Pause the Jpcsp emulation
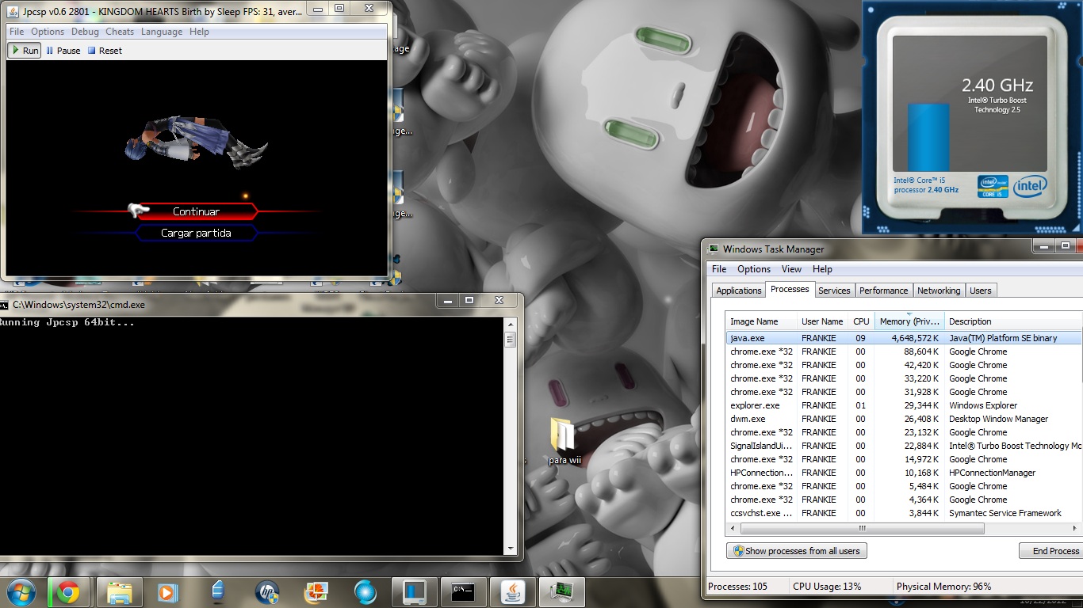The image size is (1083, 608). [x=63, y=51]
